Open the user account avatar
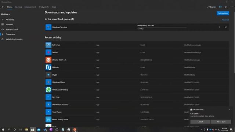This screenshot has height=132, width=235. (x=220, y=7)
